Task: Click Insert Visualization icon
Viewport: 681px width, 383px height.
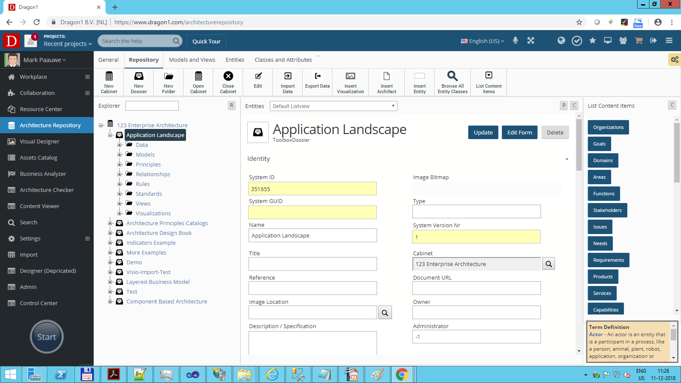Action: pyautogui.click(x=351, y=76)
